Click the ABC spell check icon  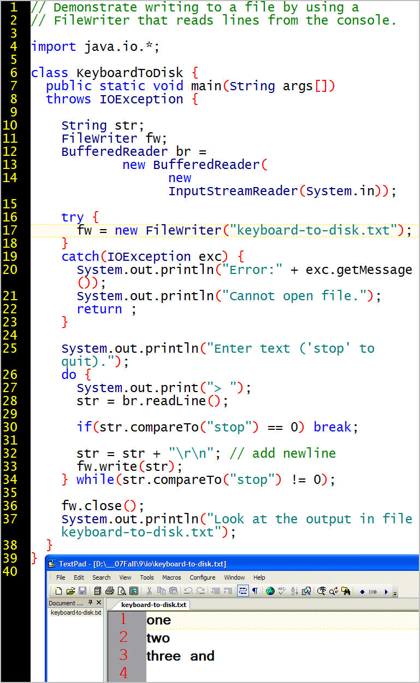point(282,591)
